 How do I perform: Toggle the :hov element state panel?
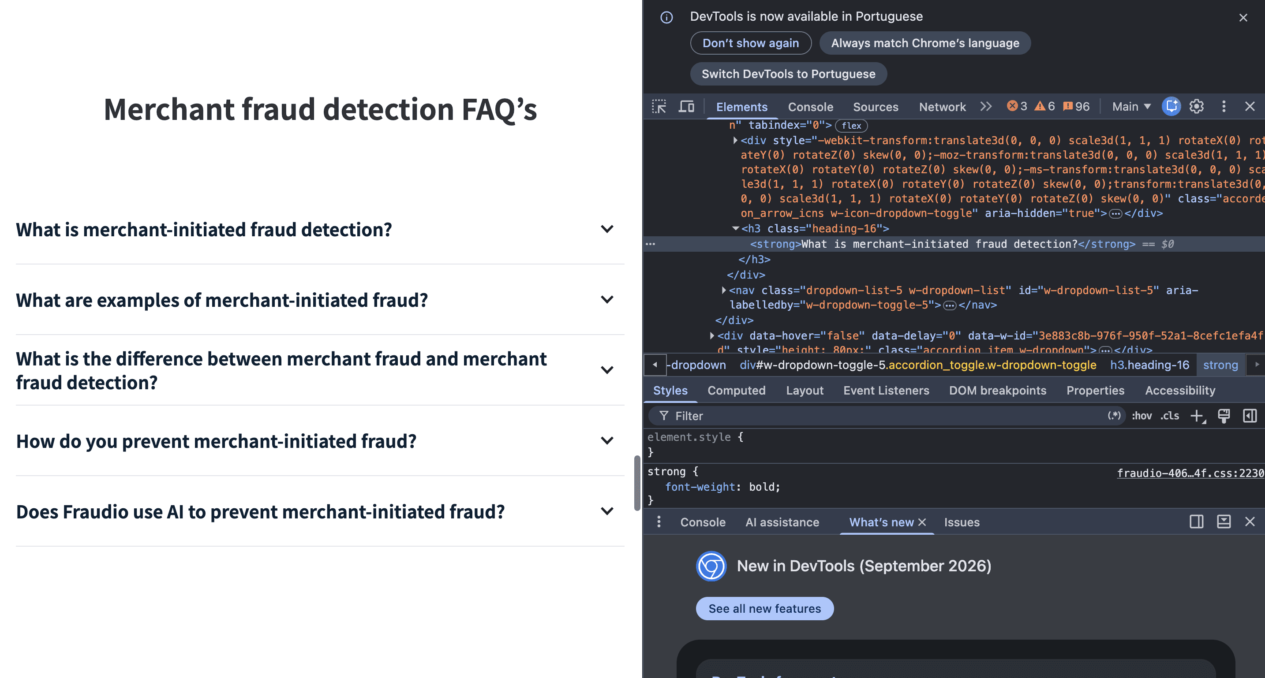click(x=1142, y=416)
